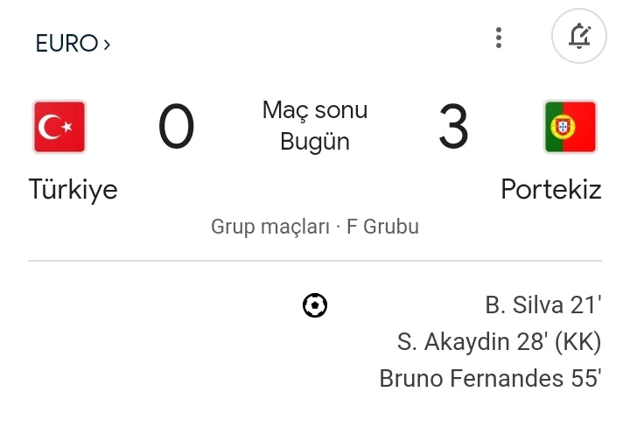Open the F Grubu group label
630x427 pixels.
click(383, 227)
